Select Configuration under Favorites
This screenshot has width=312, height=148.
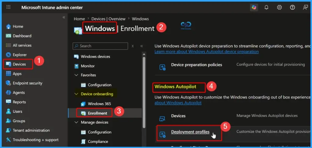click(x=100, y=85)
